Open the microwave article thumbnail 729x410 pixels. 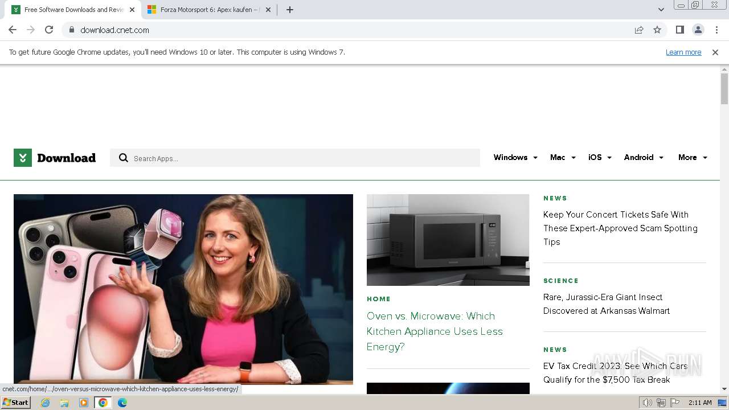click(x=448, y=240)
